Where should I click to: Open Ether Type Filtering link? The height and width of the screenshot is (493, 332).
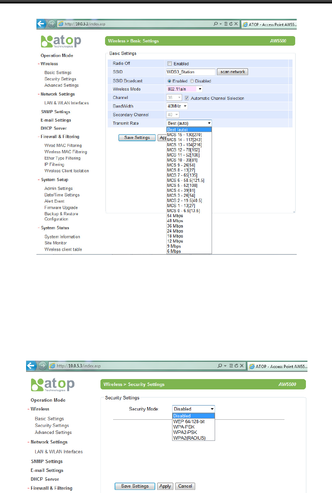pyautogui.click(x=62, y=158)
